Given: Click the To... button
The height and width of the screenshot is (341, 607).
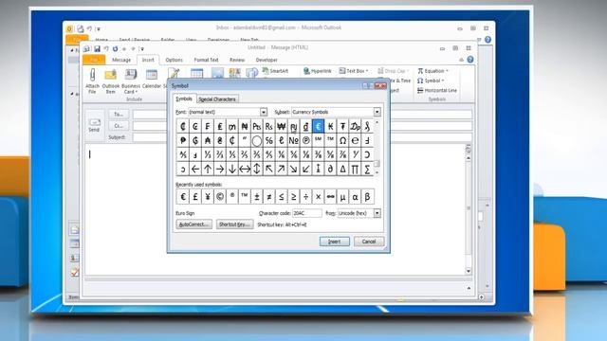Looking at the screenshot, I should point(119,115).
